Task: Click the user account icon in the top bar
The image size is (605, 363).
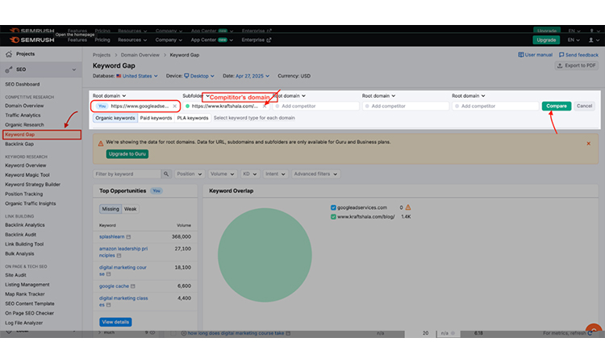Action: [x=590, y=40]
